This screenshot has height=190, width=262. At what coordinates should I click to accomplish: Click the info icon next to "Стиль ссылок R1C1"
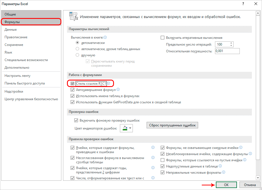(x=109, y=83)
